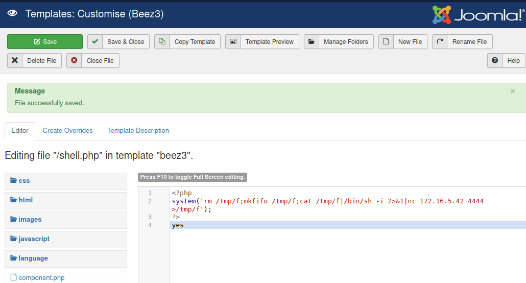Click the system( call on line 2

pos(185,201)
